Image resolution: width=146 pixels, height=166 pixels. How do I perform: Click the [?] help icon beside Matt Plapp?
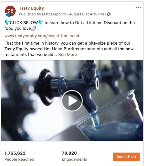(64, 14)
